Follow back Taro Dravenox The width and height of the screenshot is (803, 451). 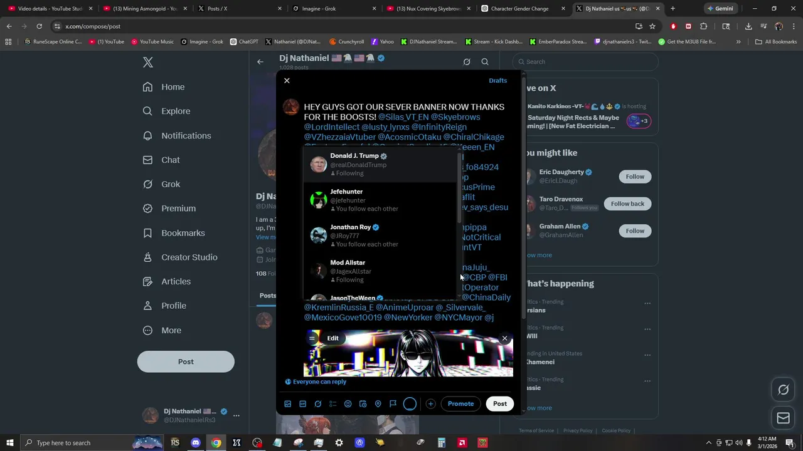[627, 204]
